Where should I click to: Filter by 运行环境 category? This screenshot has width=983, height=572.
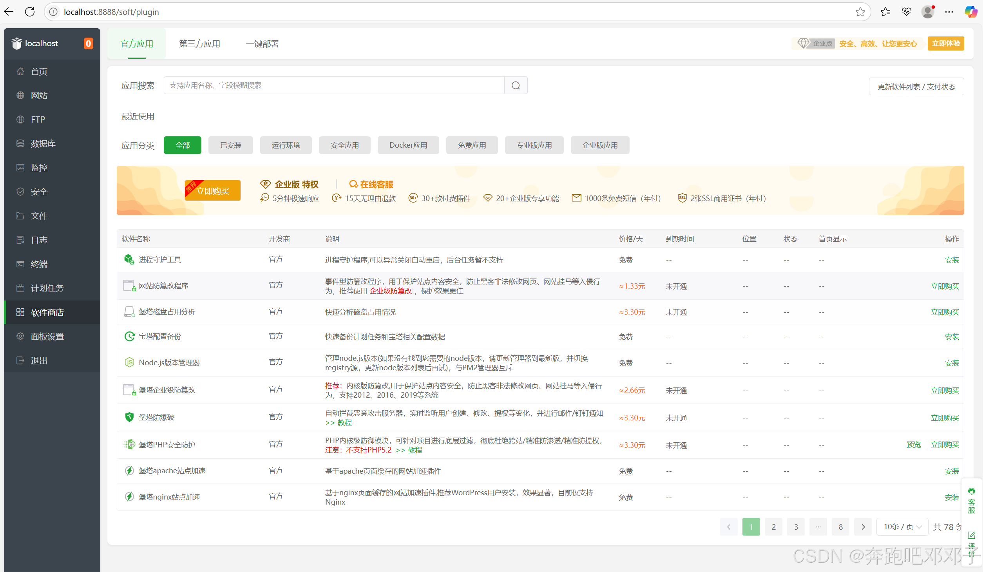tap(286, 145)
